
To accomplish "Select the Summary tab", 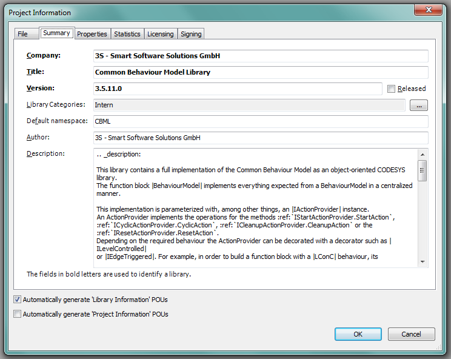I will [x=56, y=33].
